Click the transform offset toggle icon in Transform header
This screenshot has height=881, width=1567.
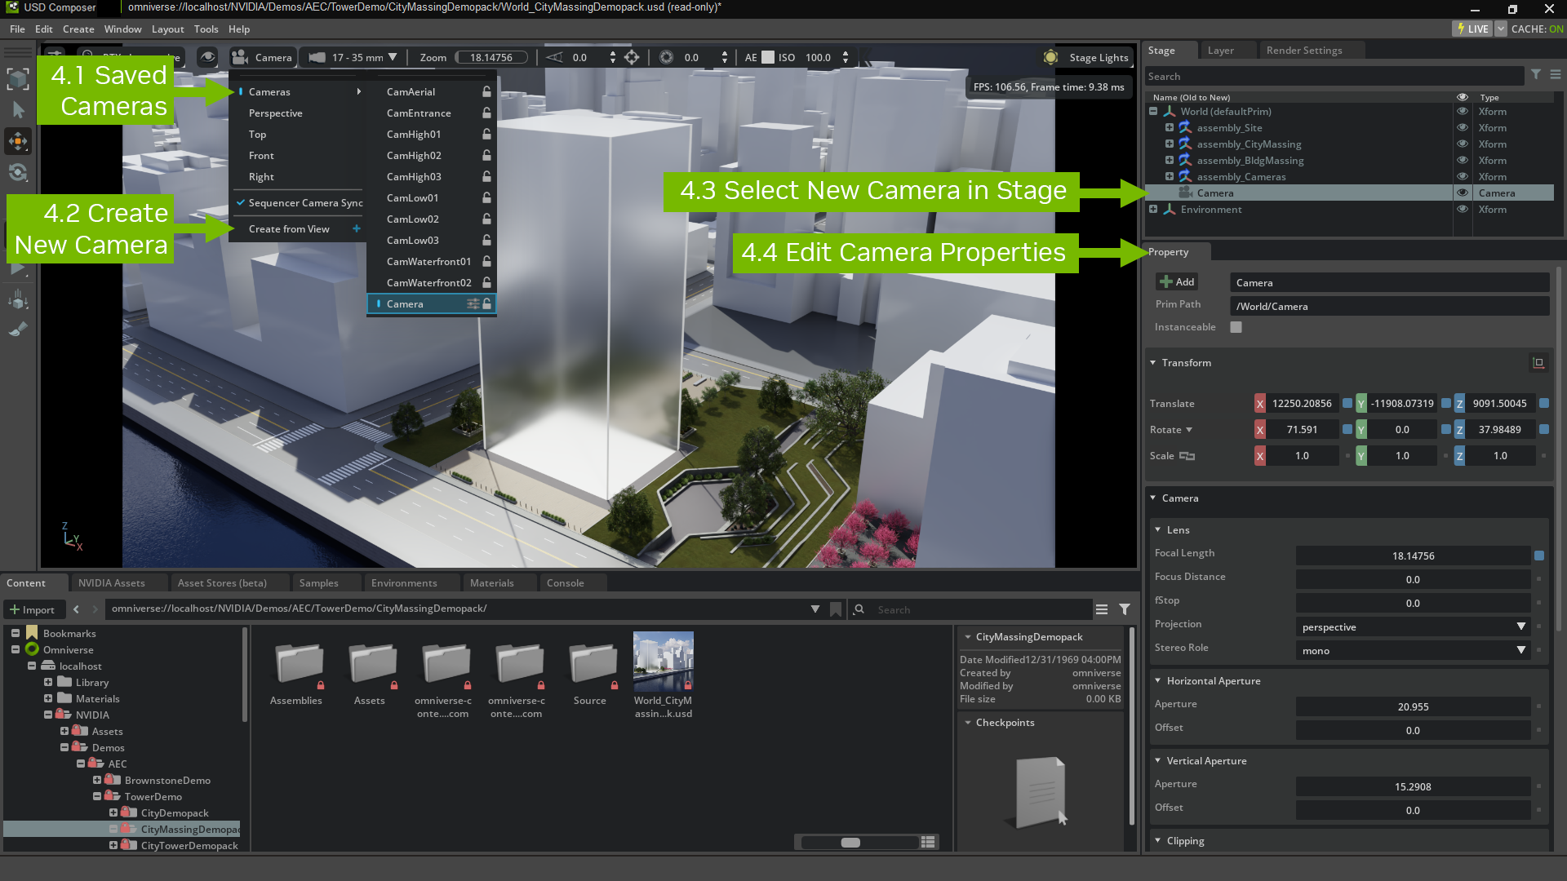(1538, 362)
